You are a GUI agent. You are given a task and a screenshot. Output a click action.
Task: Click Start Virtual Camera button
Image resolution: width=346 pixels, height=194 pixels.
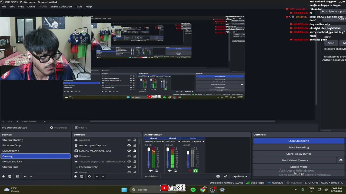(x=295, y=160)
